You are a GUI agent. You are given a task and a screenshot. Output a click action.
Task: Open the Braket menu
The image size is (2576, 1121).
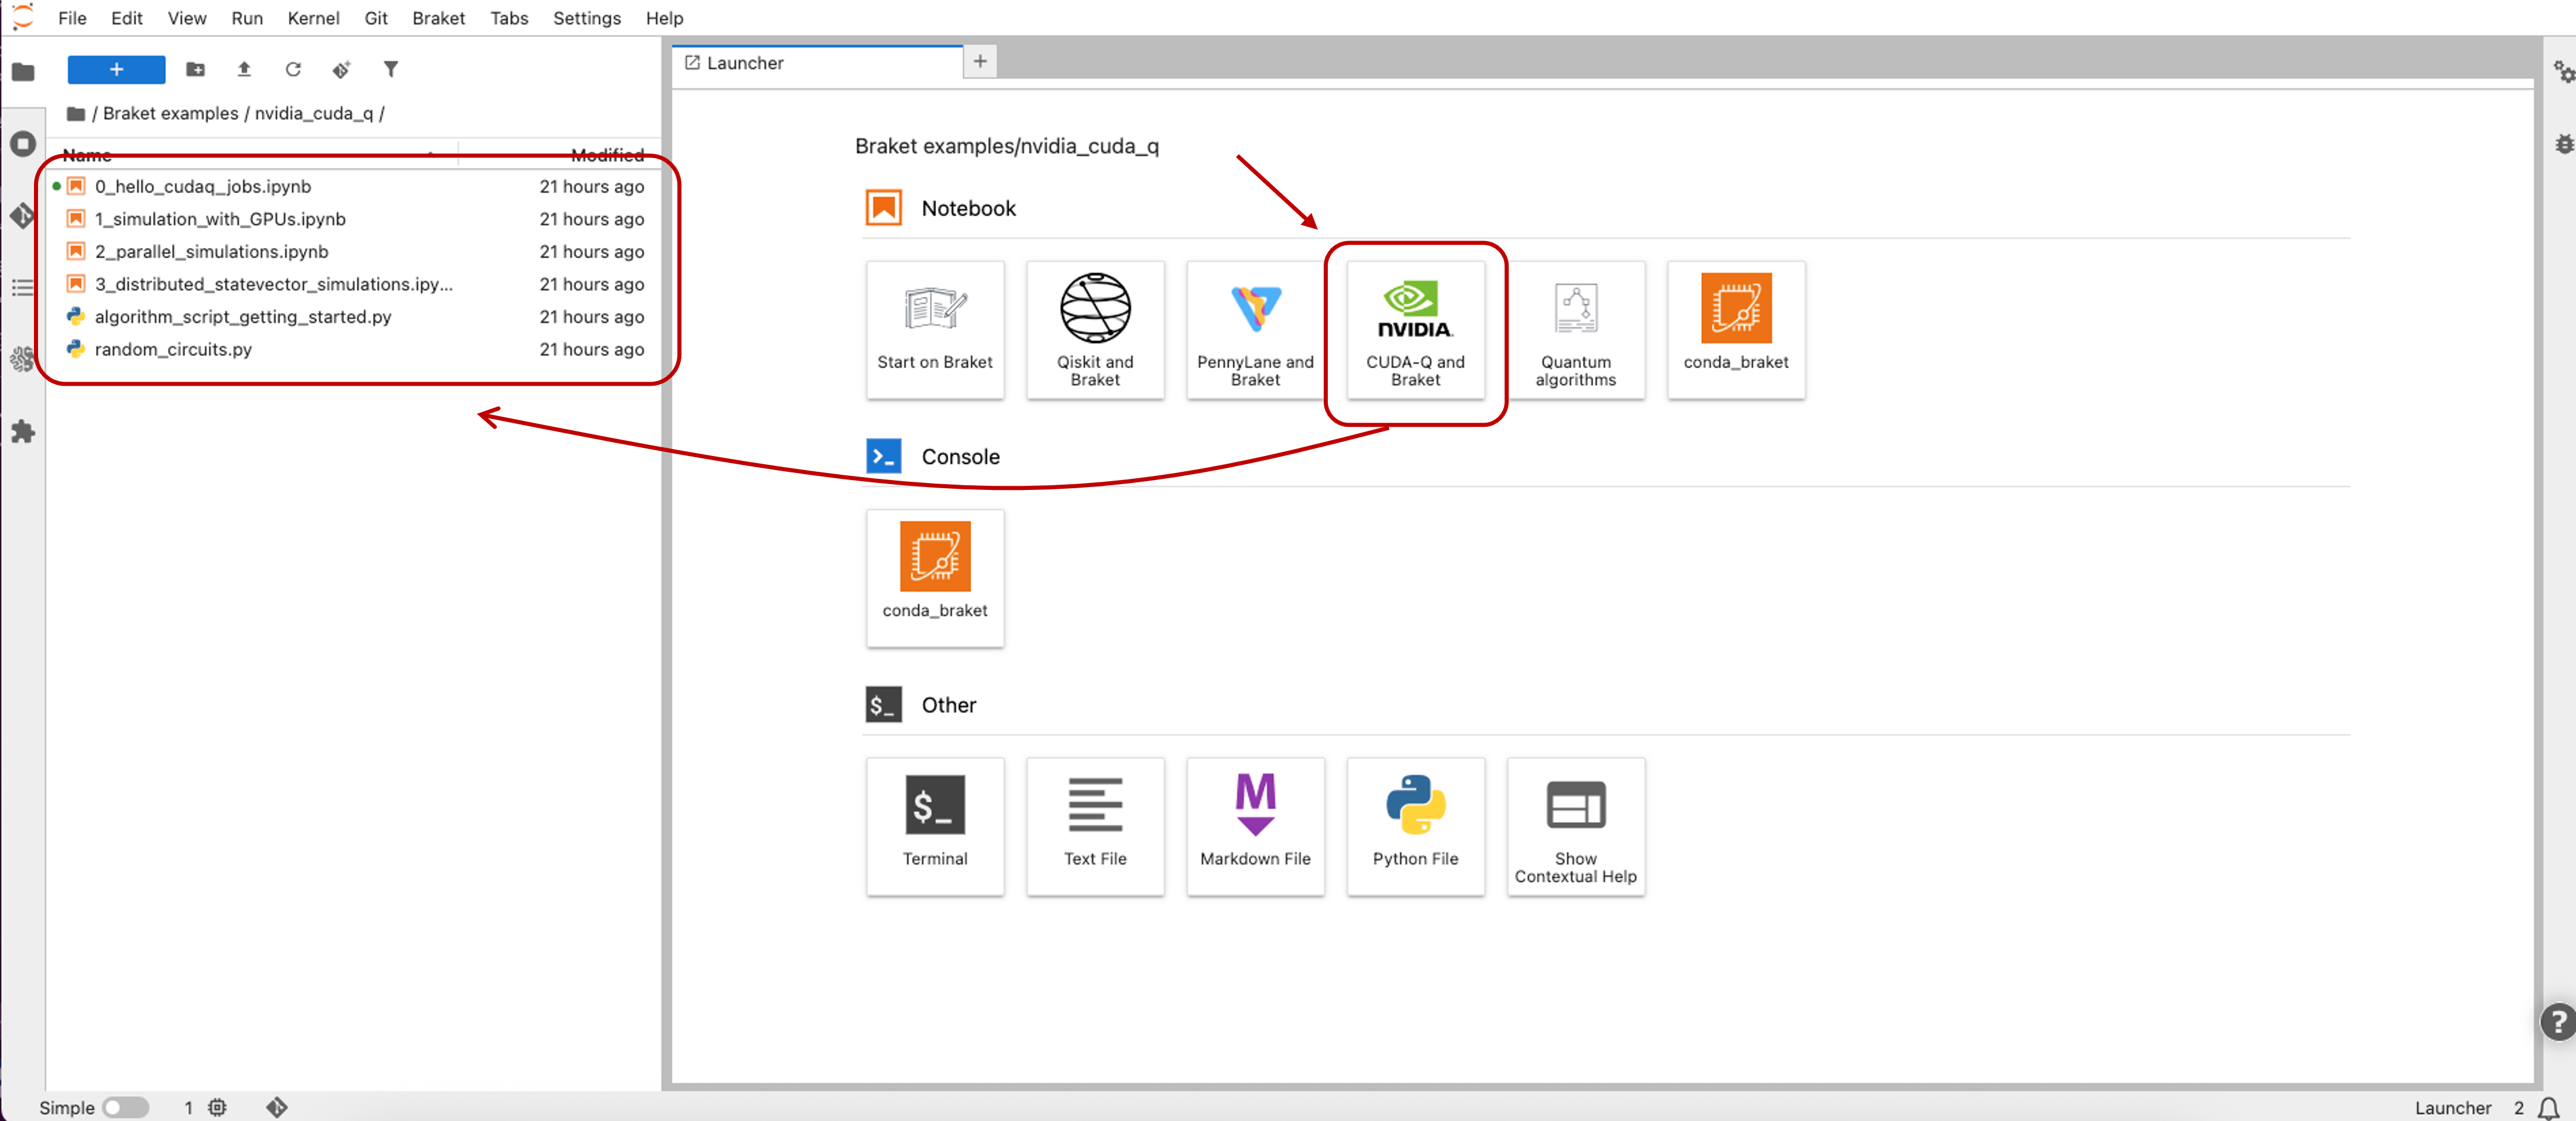(438, 18)
